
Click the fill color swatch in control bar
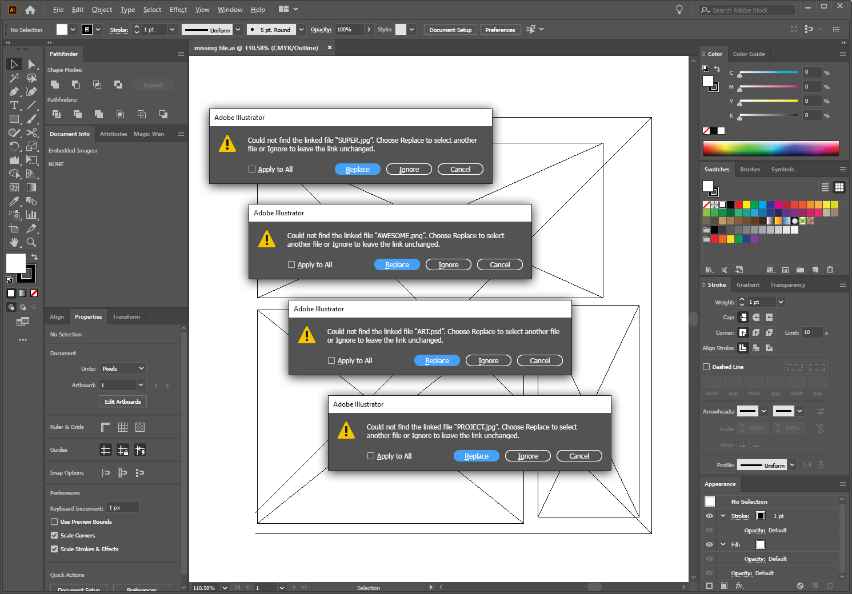point(62,30)
